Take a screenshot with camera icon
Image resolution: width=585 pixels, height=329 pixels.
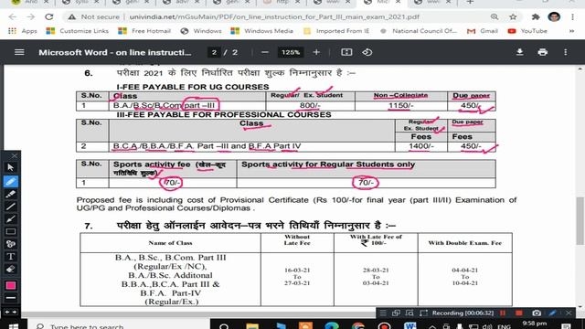(537, 313)
